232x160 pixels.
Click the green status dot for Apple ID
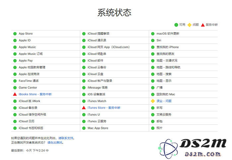point(15,40)
